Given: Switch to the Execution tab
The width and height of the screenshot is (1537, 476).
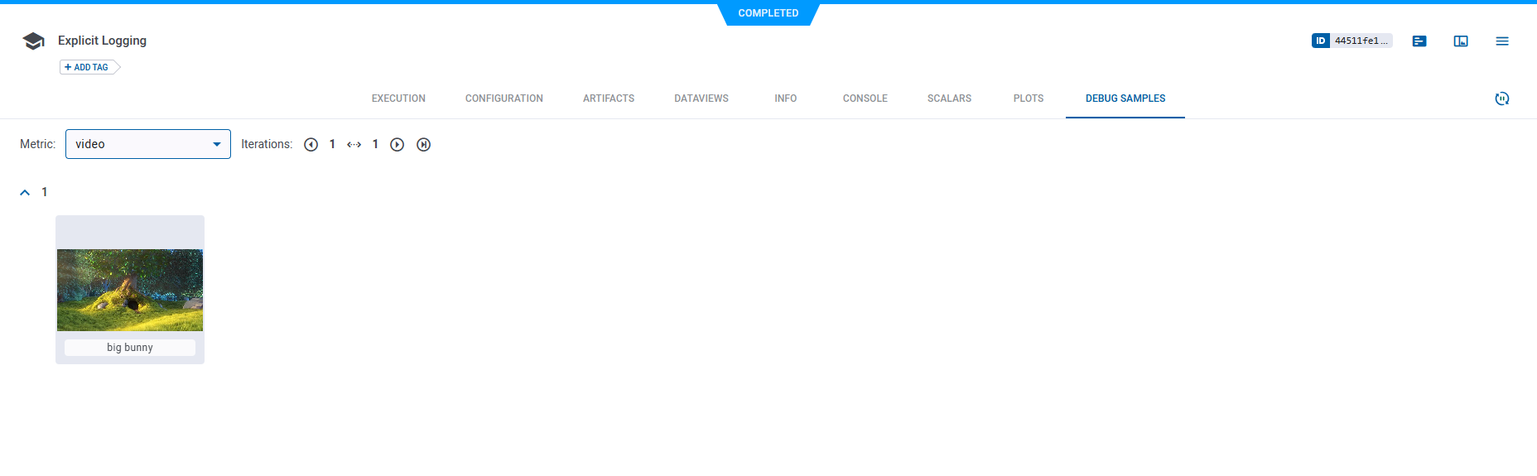Looking at the screenshot, I should click(398, 99).
